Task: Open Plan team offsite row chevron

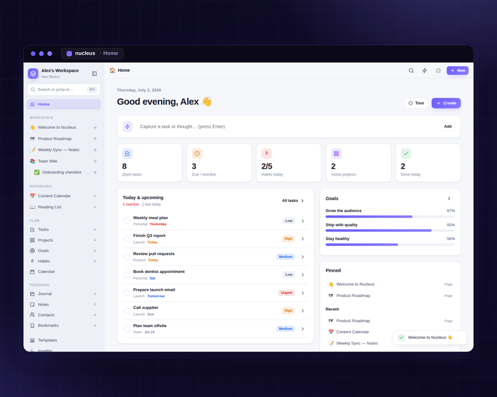Action: [303, 329]
